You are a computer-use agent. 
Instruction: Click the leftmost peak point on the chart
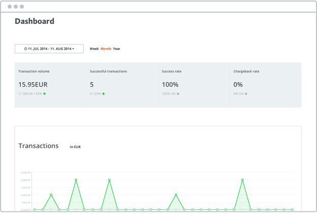point(51,195)
